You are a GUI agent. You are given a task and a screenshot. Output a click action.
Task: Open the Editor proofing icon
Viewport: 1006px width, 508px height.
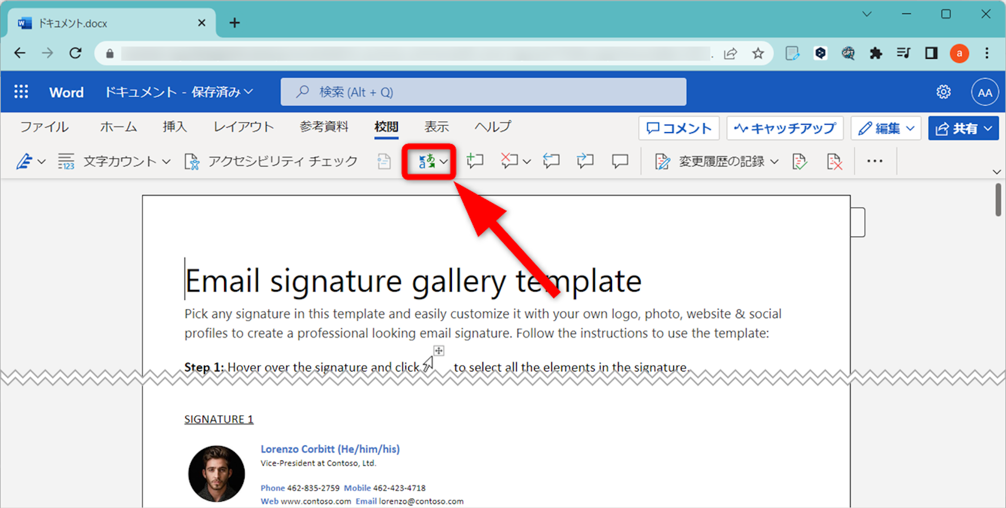25,161
